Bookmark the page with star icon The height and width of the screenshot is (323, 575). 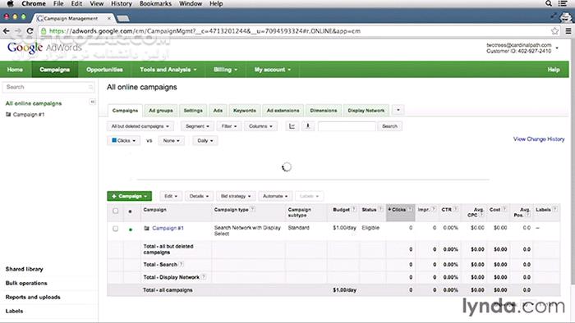[554, 31]
